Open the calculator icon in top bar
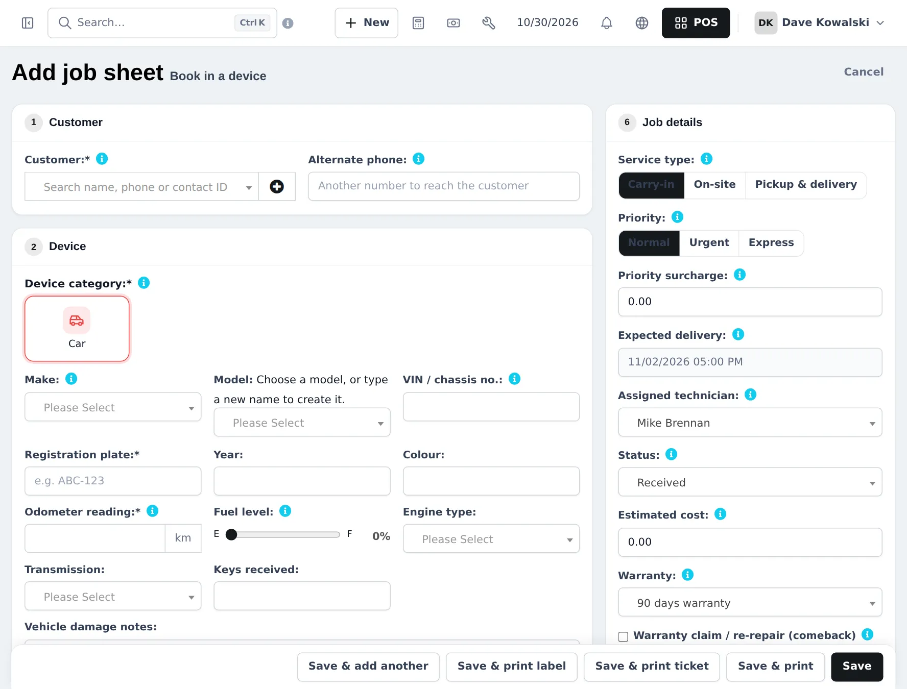 point(418,23)
